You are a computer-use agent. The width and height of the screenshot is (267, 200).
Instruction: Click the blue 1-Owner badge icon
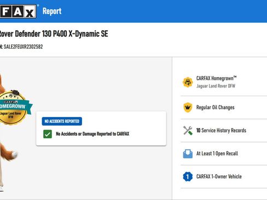click(x=188, y=177)
